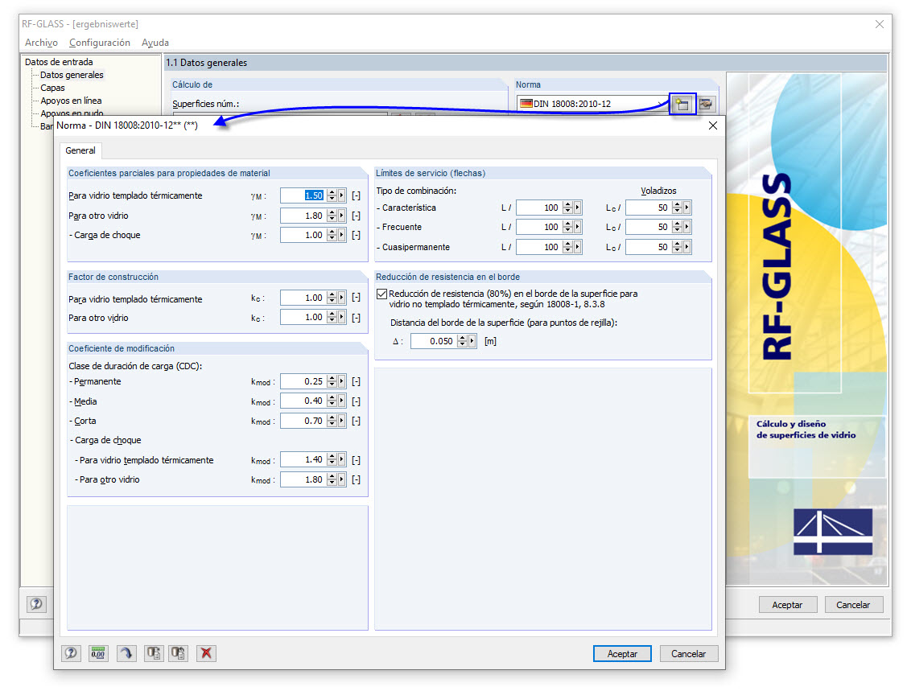The width and height of the screenshot is (907, 695).
Task: Click the Cuasipermanente L/ field 100
Action: [x=539, y=247]
